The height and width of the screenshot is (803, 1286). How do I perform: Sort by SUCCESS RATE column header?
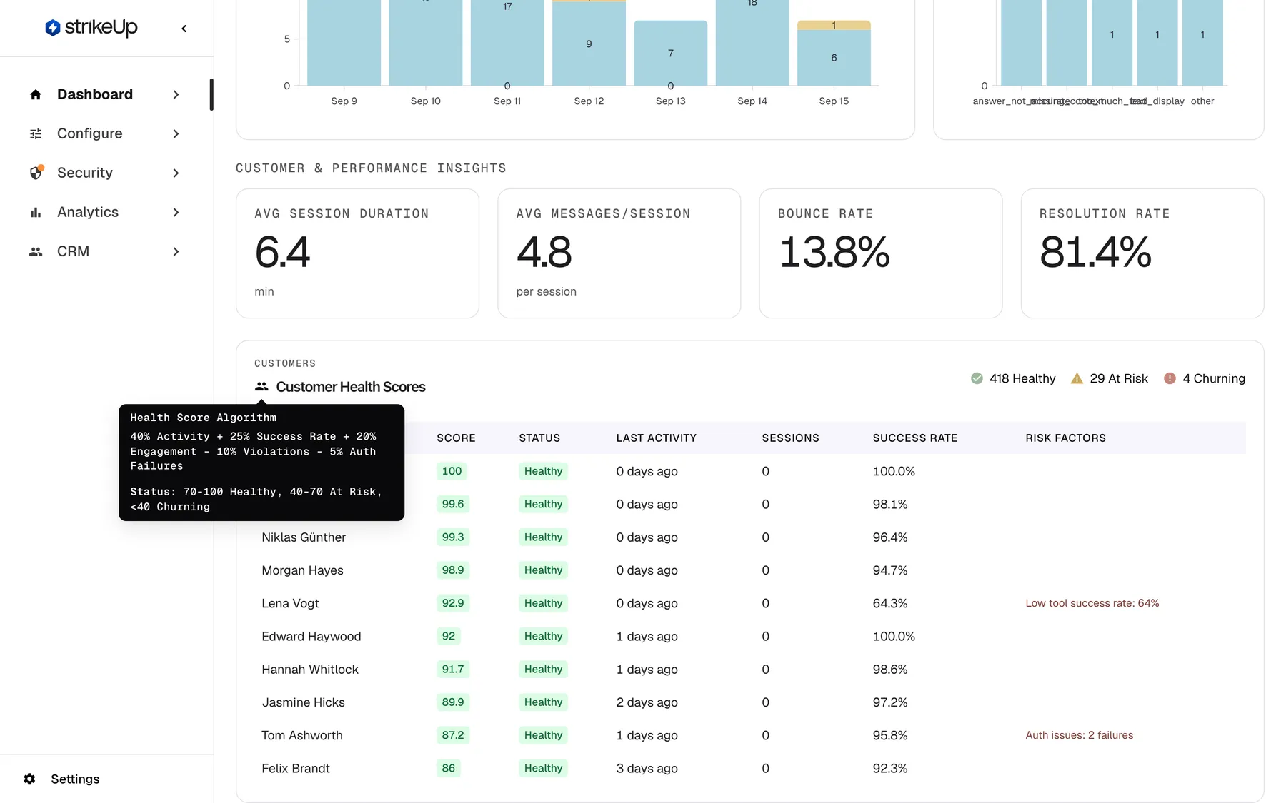(914, 438)
